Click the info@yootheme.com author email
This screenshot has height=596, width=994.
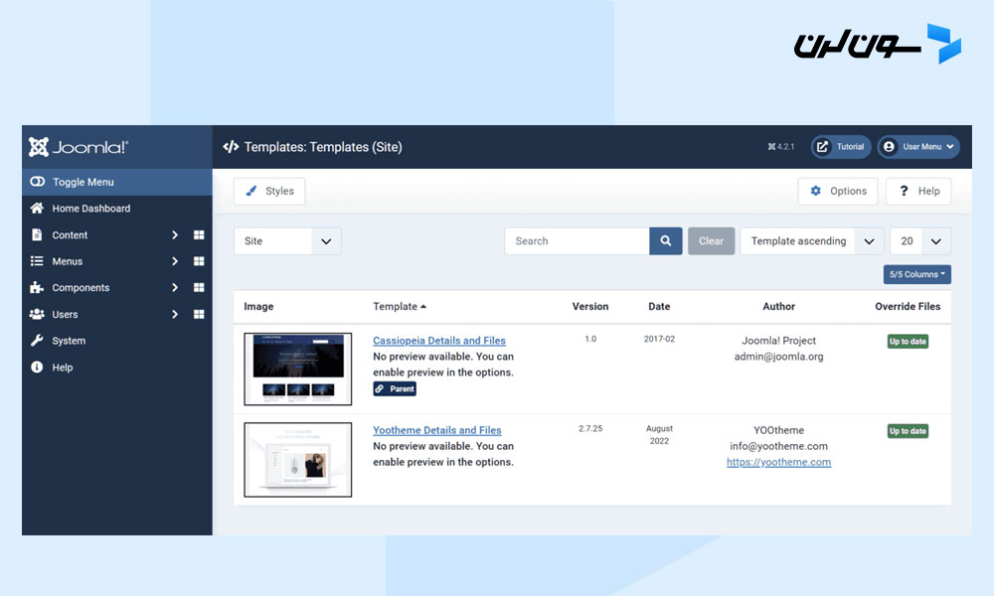coord(778,447)
